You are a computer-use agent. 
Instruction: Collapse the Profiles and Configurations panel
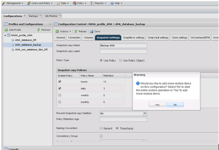click(x=50, y=24)
